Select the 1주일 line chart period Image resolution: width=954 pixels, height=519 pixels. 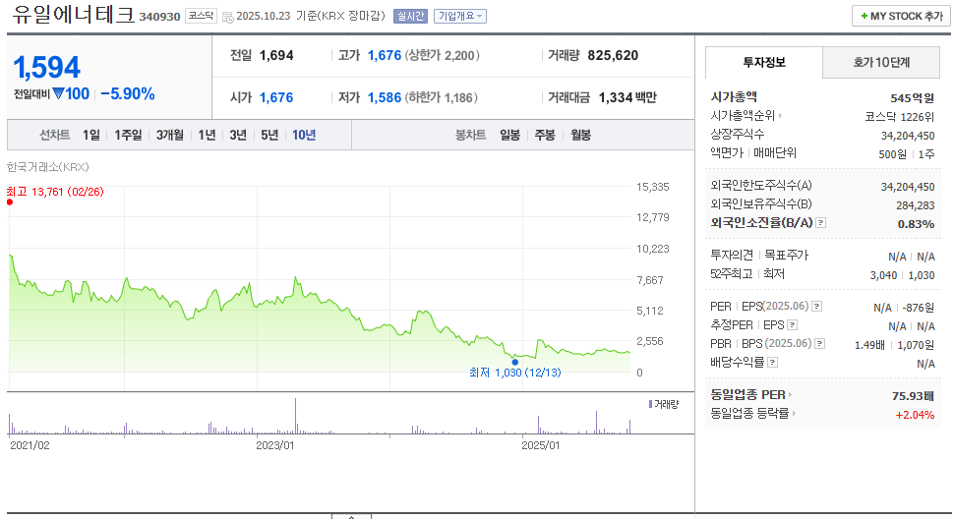129,135
